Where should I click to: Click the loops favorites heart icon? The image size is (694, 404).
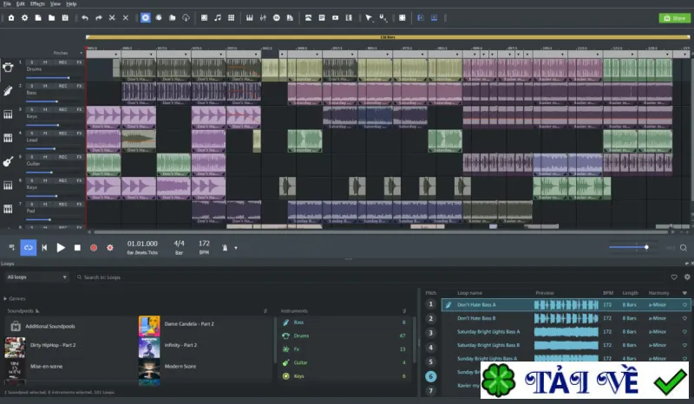(674, 277)
